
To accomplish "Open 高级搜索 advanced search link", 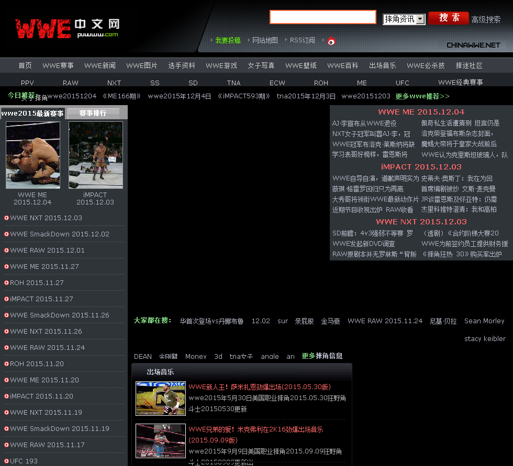I will click(x=486, y=19).
